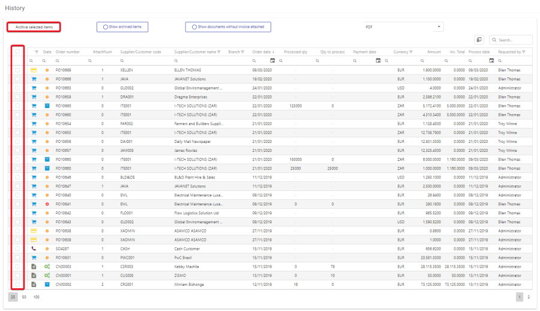Open the Currency column filter funnel

tap(412, 52)
